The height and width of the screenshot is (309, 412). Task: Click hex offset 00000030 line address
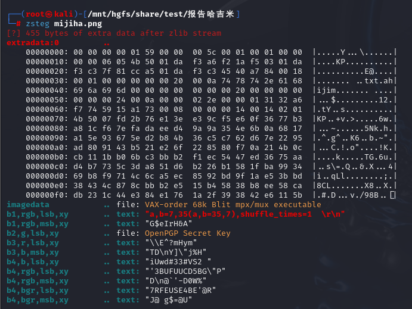[x=47, y=81]
